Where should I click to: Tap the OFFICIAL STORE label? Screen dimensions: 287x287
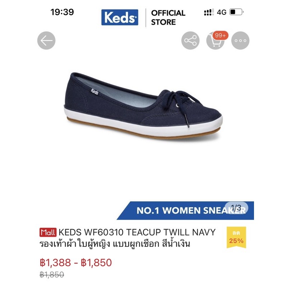click(168, 18)
